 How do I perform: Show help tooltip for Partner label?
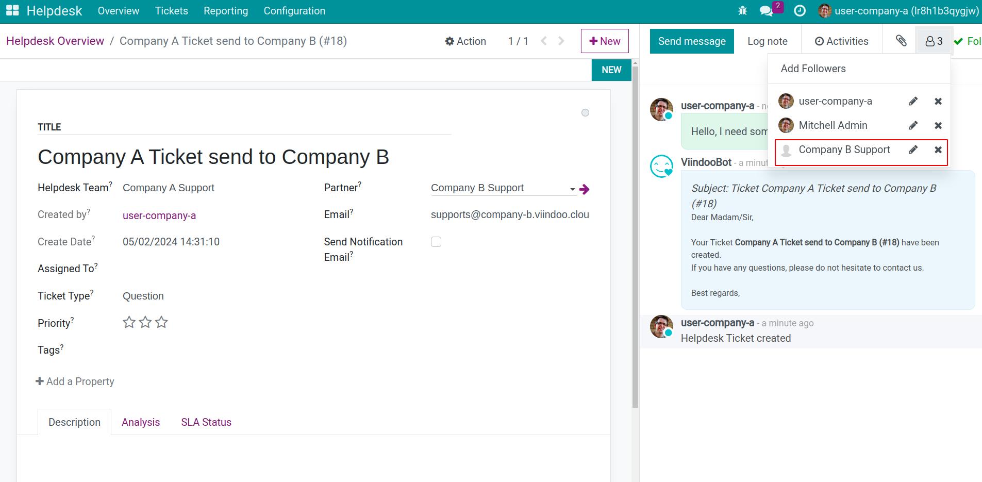(x=360, y=184)
